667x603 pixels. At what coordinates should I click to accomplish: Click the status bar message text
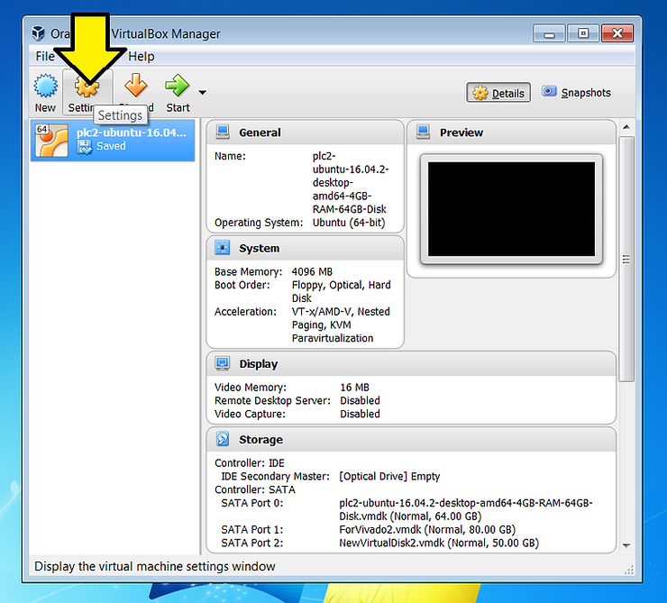coord(155,566)
